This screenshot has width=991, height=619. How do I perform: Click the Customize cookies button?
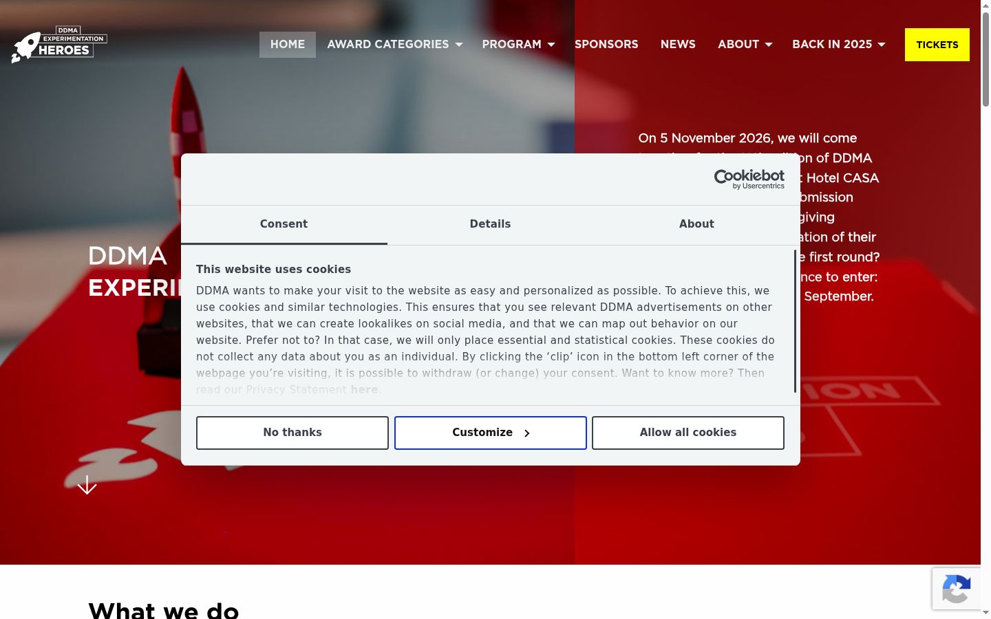coord(491,433)
